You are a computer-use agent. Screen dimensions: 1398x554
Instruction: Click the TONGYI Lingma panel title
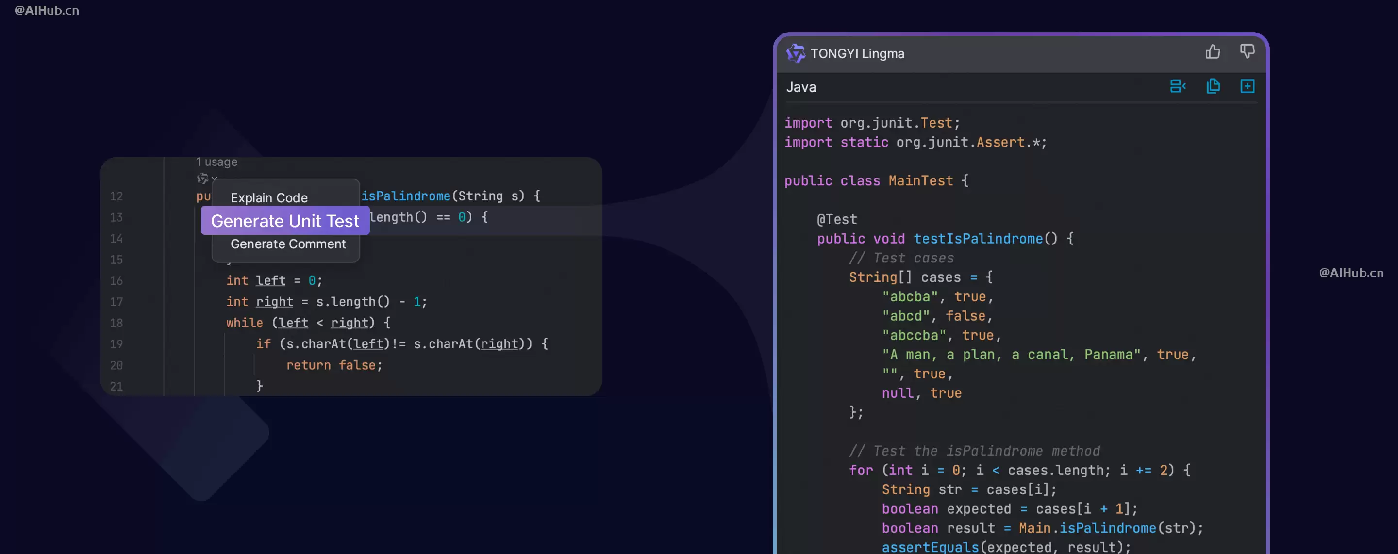point(857,54)
